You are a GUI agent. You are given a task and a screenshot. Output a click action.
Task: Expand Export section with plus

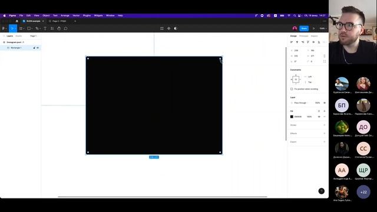(x=325, y=142)
